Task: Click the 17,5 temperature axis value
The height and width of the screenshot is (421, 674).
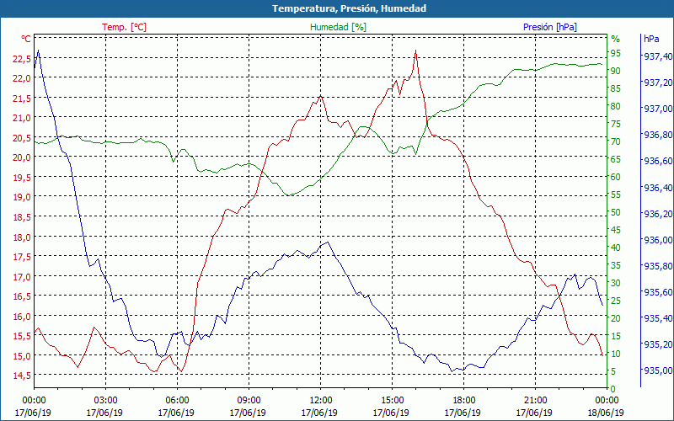Action: (x=22, y=257)
